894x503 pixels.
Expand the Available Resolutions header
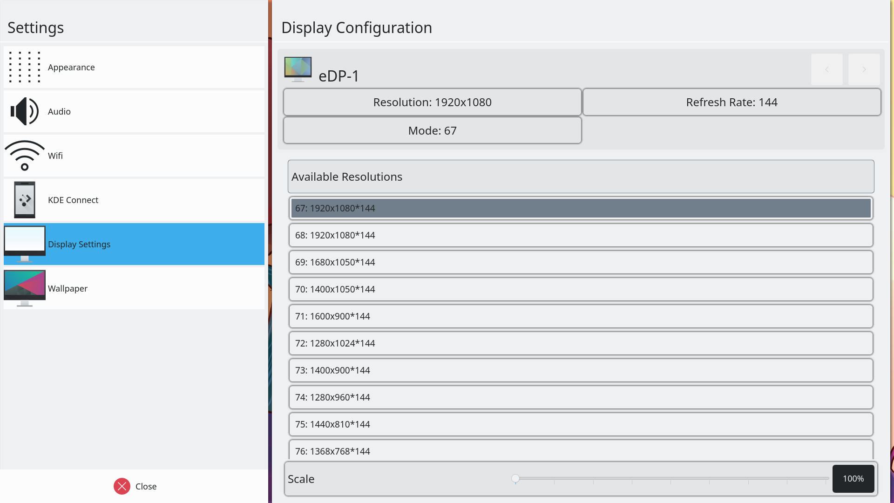click(581, 177)
